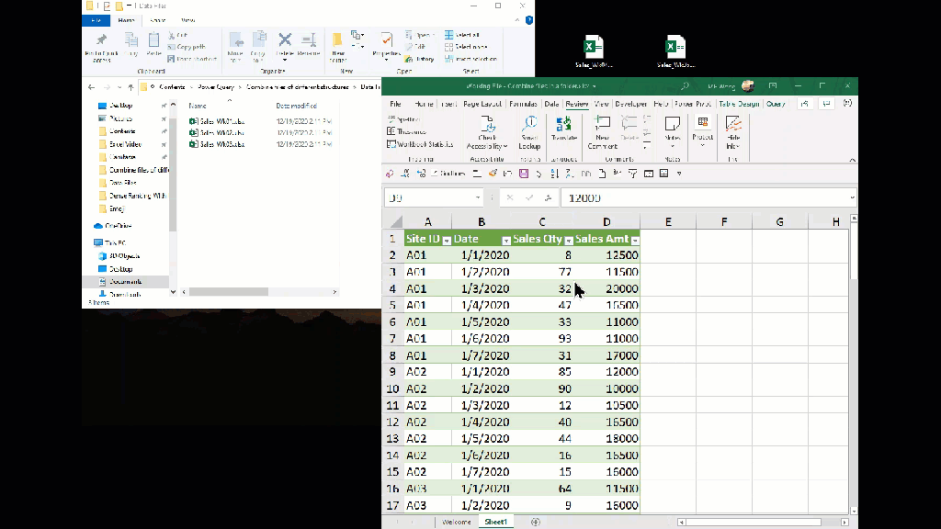This screenshot has height=529, width=941.
Task: Switch to the Table Design ribbon tab
Action: (x=738, y=104)
